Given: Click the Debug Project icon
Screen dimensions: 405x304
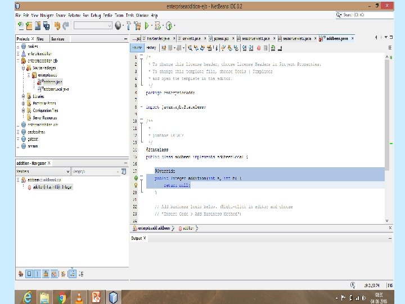Looking at the screenshot, I should pos(157,25).
